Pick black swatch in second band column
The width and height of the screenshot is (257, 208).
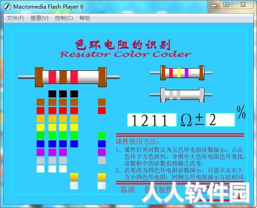coord(52,94)
